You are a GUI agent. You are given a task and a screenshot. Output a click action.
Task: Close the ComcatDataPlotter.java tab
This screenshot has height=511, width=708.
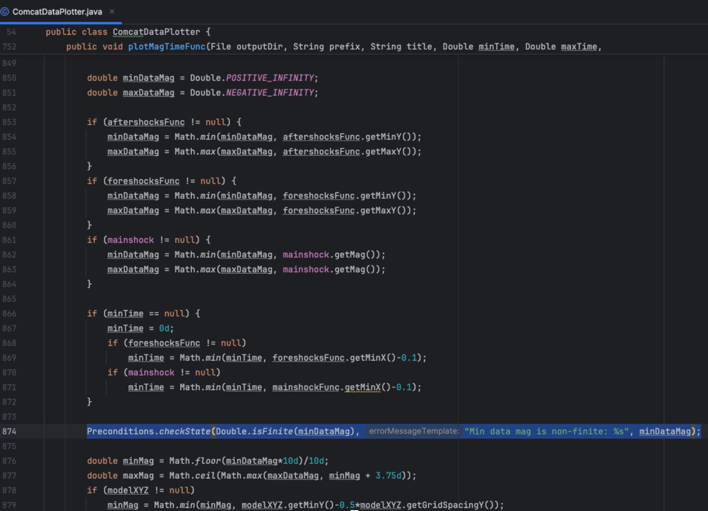click(112, 12)
